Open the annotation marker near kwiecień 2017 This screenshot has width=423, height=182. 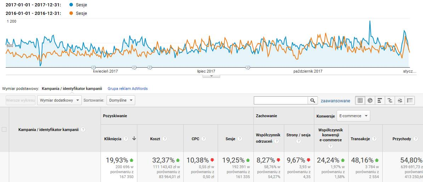tap(93, 67)
